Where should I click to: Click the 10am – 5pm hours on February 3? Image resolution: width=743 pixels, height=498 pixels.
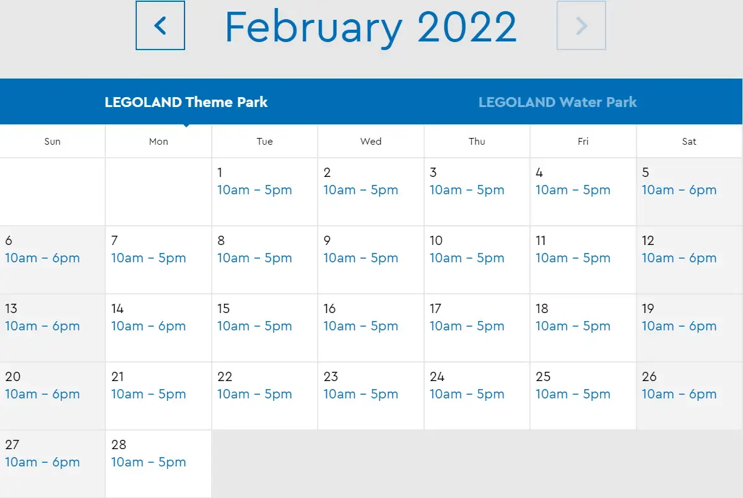point(467,191)
